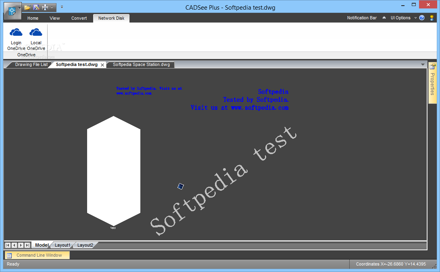Close the Softpedia test.dwg tab
Viewport: 440px width, 272px height.
pos(102,65)
